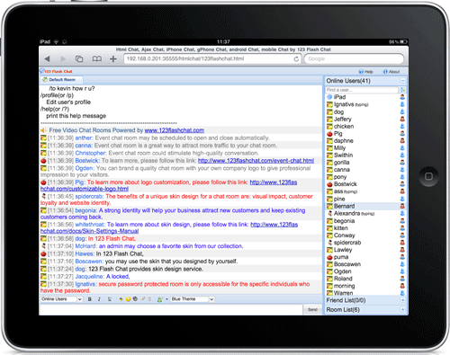Open the Online Users recipient dropdown
This screenshot has height=355, width=450.
[x=61, y=299]
